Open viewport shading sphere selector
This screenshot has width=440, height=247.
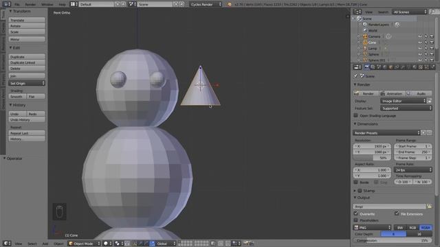pyautogui.click(x=107, y=244)
